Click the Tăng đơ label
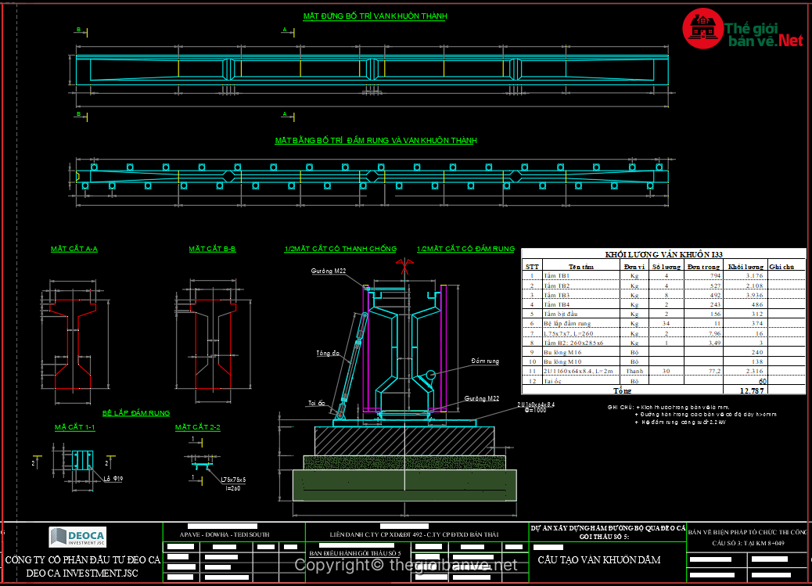812x586 pixels. (328, 353)
